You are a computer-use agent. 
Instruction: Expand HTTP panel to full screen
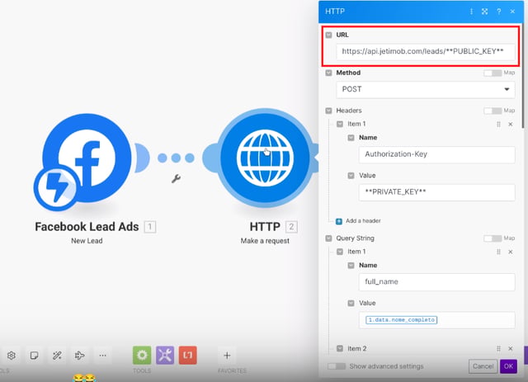pos(484,12)
